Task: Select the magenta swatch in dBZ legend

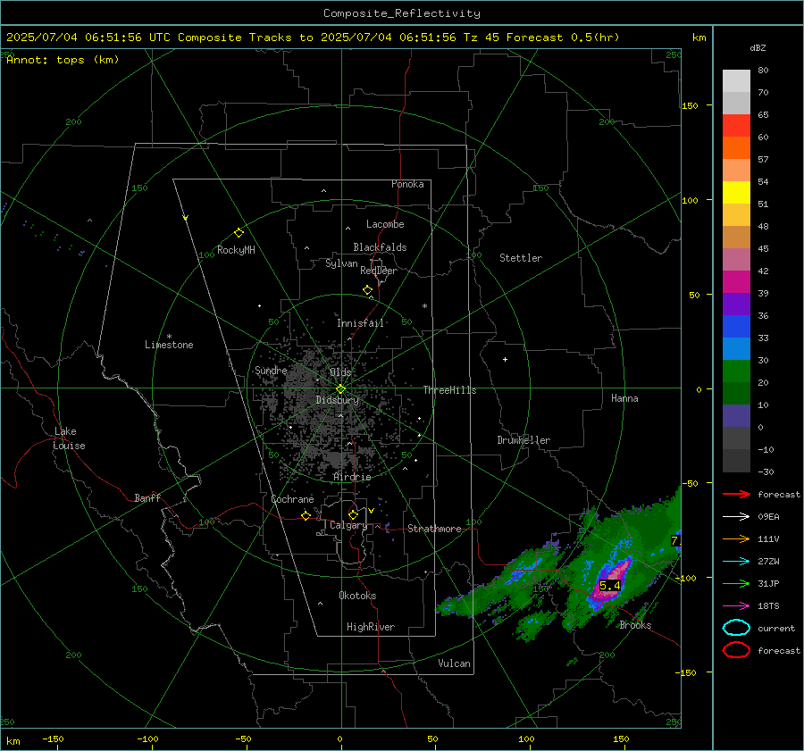Action: pos(736,281)
